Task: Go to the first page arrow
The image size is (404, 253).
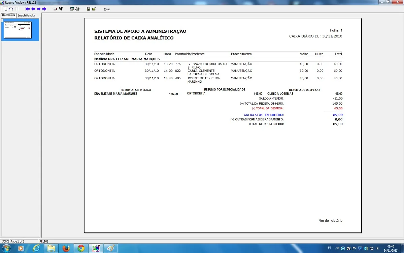Action: (x=28, y=9)
